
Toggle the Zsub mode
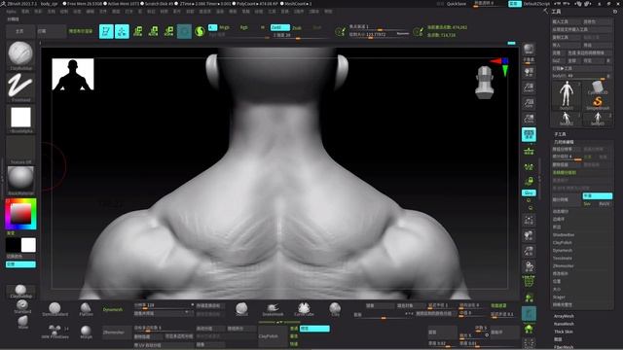point(297,28)
